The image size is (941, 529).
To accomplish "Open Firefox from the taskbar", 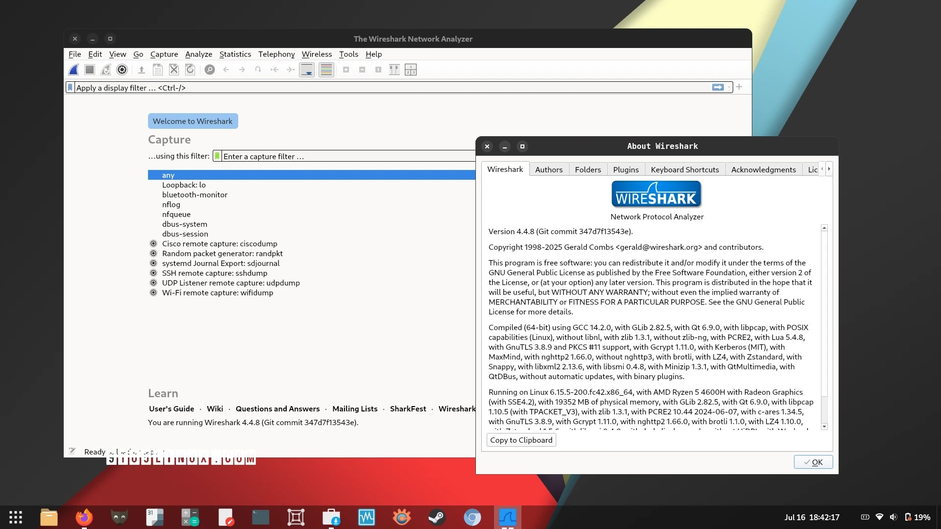I will 84,517.
